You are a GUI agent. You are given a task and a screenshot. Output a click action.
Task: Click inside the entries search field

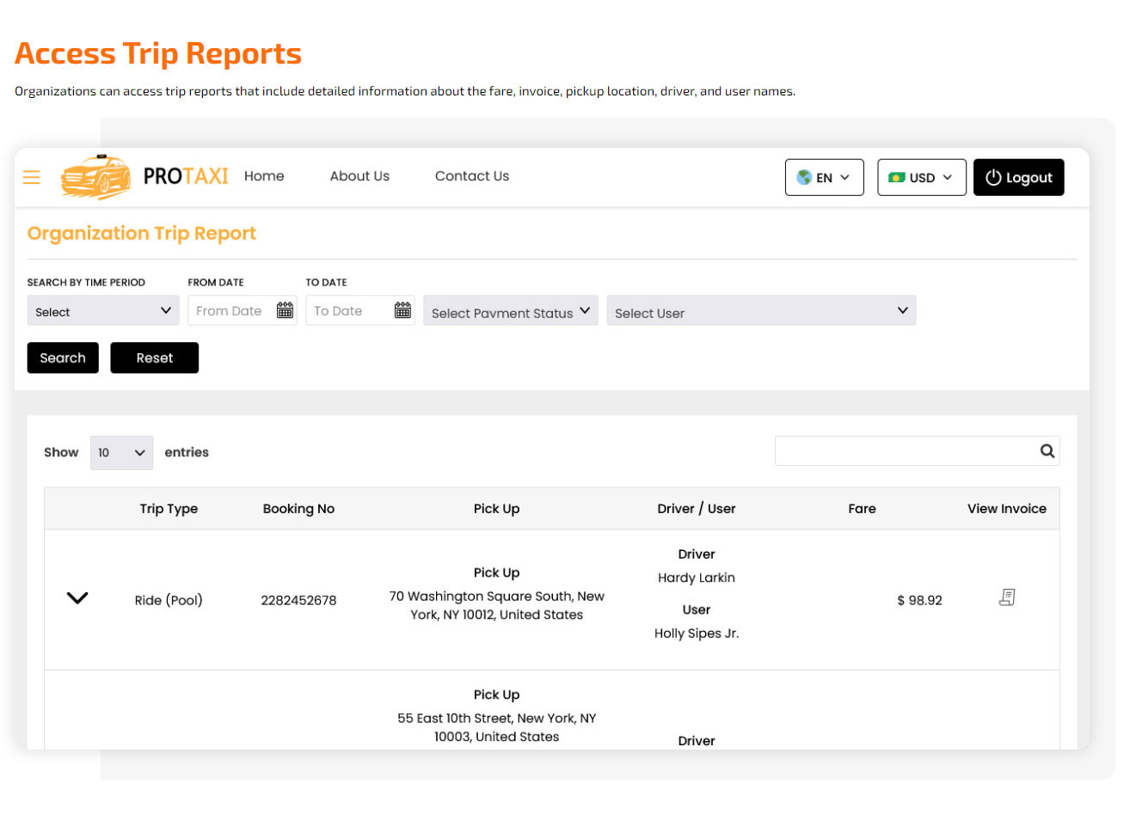coord(903,450)
